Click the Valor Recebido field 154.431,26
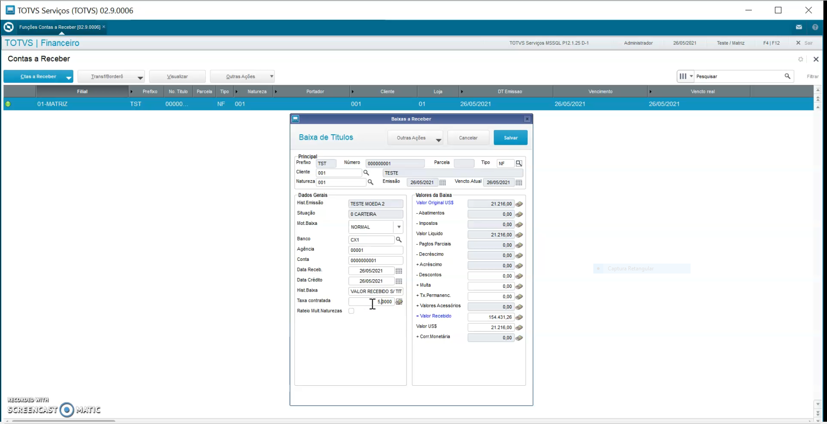 [x=491, y=317]
